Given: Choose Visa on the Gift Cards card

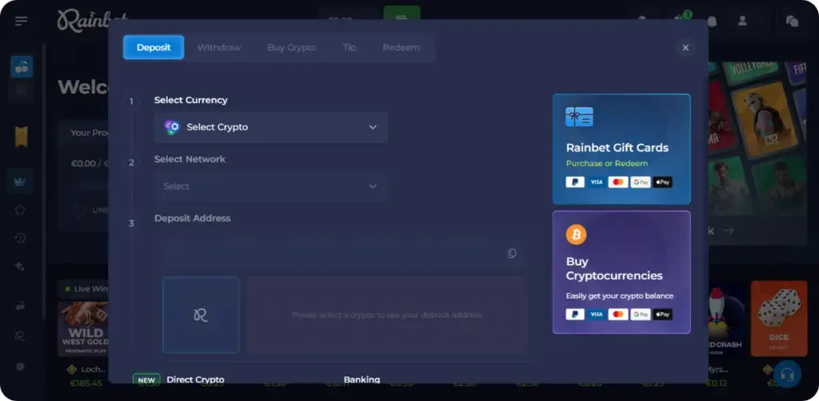Looking at the screenshot, I should 597,182.
